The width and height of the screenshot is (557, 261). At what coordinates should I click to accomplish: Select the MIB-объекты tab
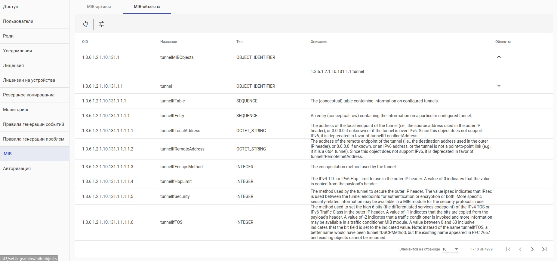pos(147,7)
